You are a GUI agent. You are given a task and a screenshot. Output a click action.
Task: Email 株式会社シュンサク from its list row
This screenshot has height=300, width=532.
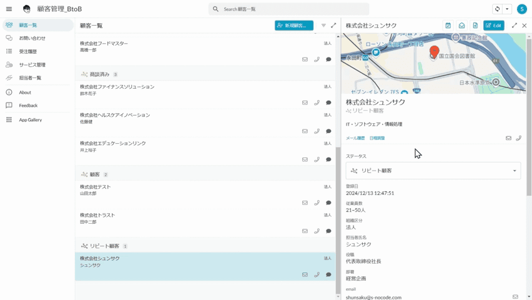click(x=305, y=274)
